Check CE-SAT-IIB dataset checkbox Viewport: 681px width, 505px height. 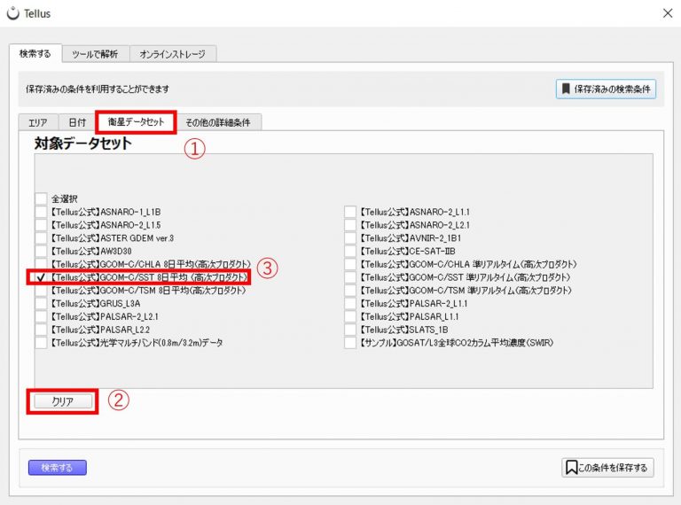point(350,251)
